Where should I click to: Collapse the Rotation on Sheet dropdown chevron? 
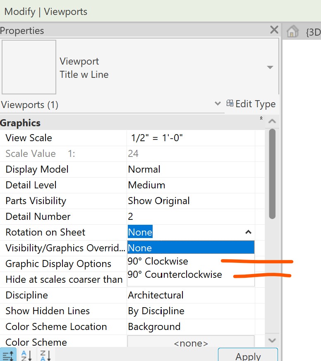point(248,232)
